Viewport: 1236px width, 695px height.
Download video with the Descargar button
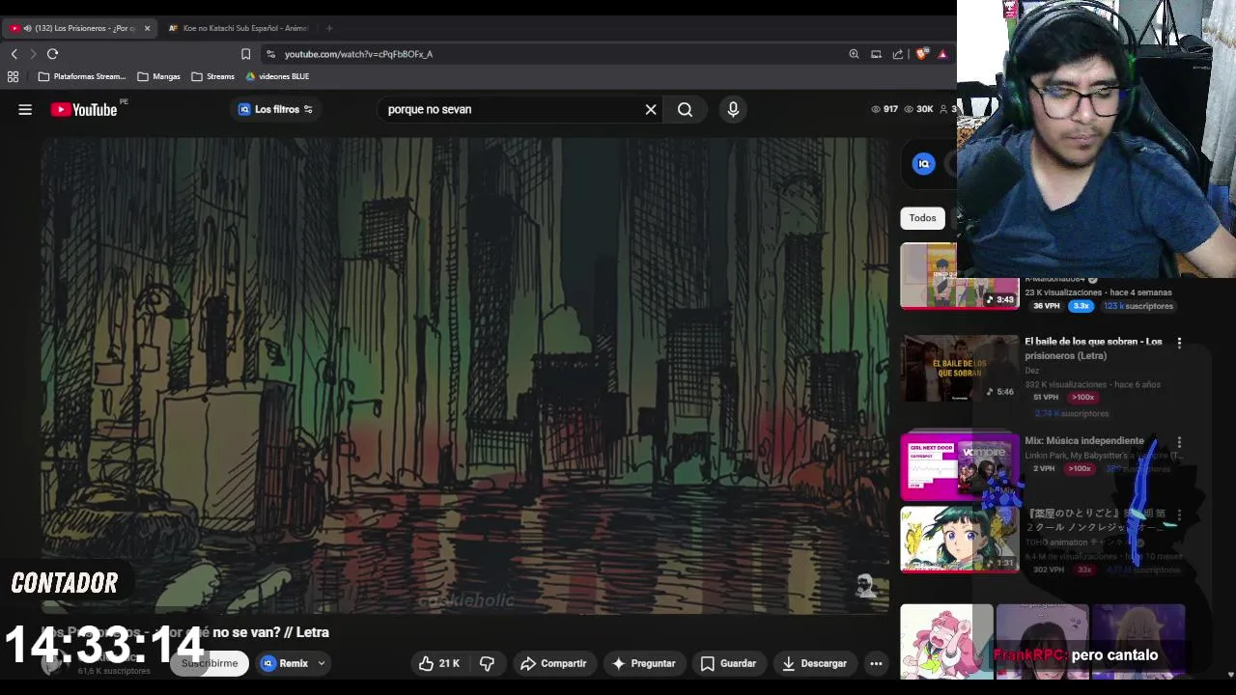814,663
